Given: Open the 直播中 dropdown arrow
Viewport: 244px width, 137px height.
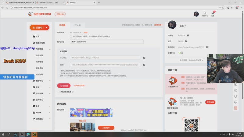Looking at the screenshot, I should [46, 28].
